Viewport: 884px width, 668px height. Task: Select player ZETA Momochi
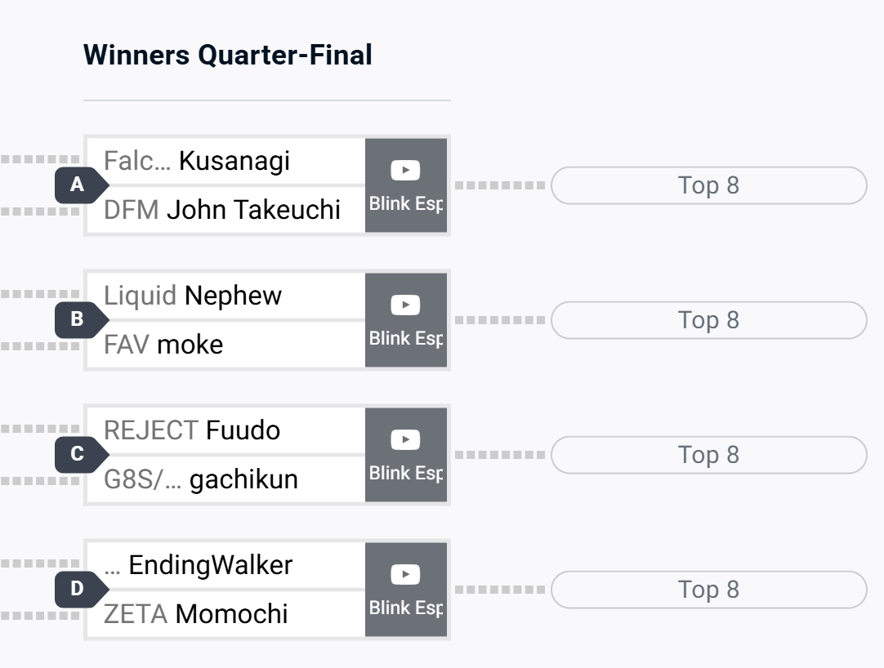click(x=226, y=614)
